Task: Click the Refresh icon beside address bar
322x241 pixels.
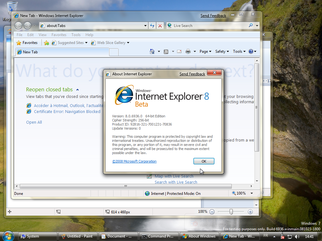Action: pos(152,26)
